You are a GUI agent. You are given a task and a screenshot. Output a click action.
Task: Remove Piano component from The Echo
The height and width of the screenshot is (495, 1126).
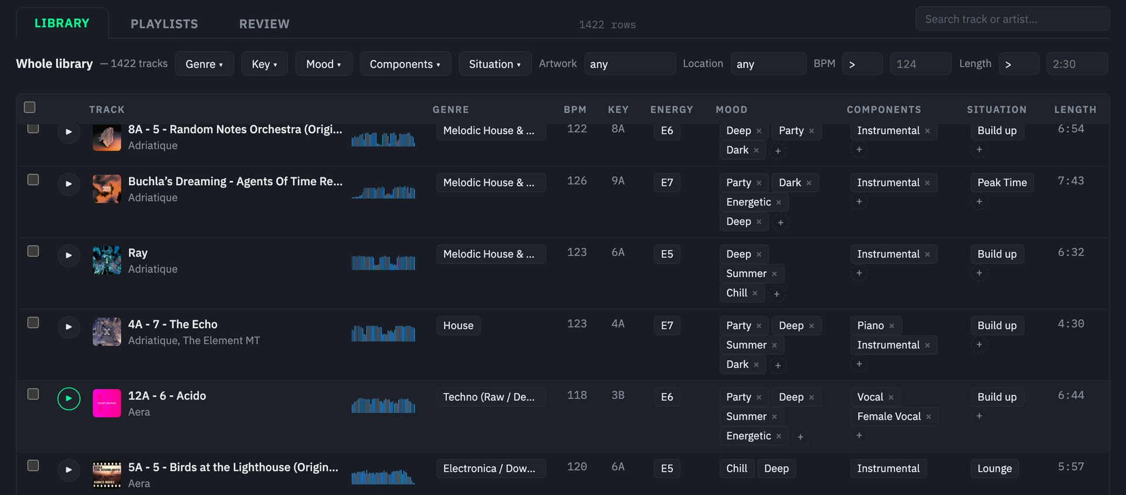point(891,326)
